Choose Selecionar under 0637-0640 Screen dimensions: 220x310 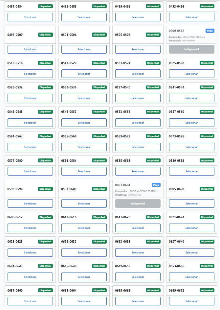191,252
